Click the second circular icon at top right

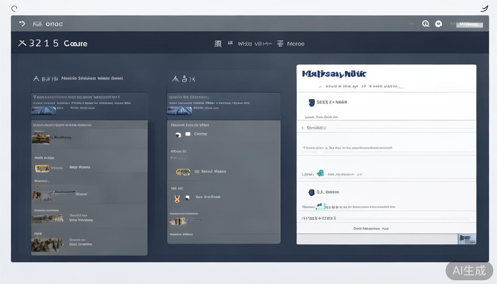[x=438, y=24]
